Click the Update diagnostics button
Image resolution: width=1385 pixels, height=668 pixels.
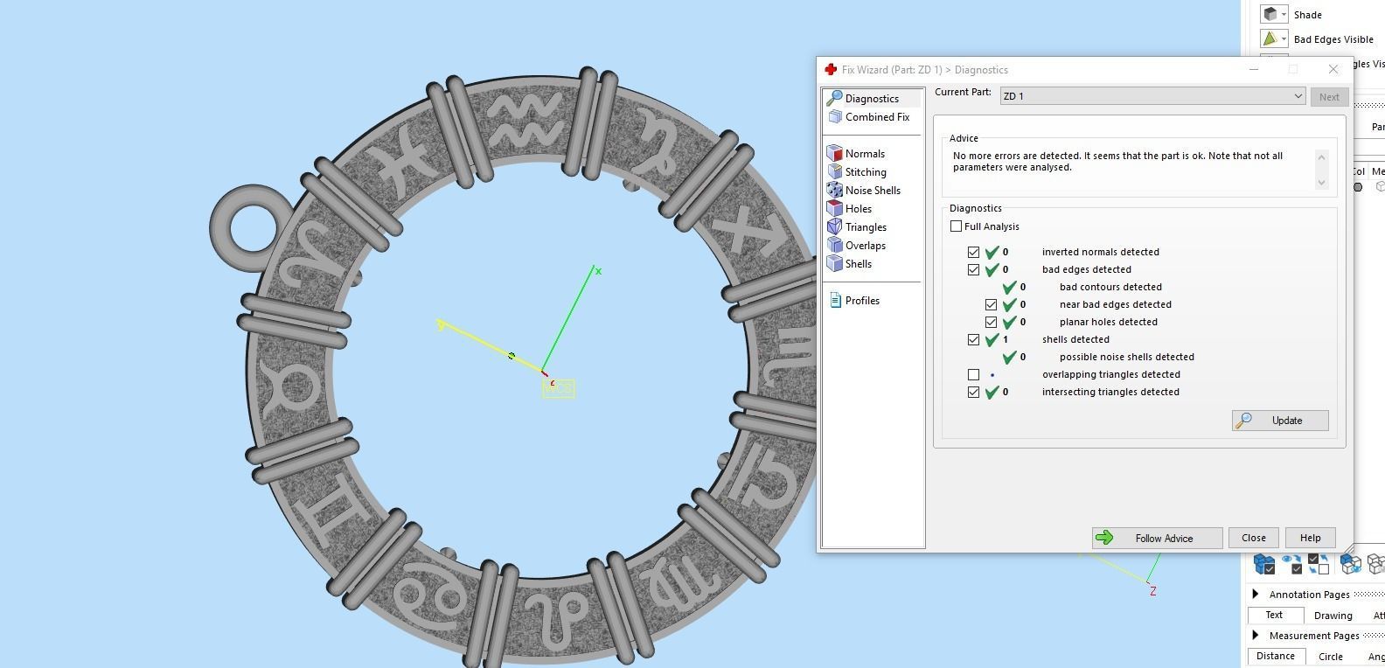coord(1280,421)
